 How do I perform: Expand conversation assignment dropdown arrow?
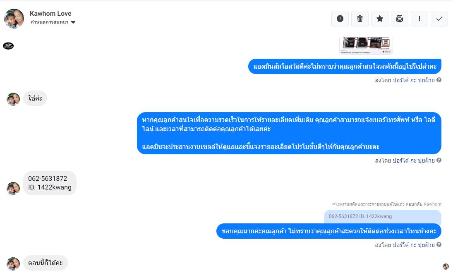point(73,22)
